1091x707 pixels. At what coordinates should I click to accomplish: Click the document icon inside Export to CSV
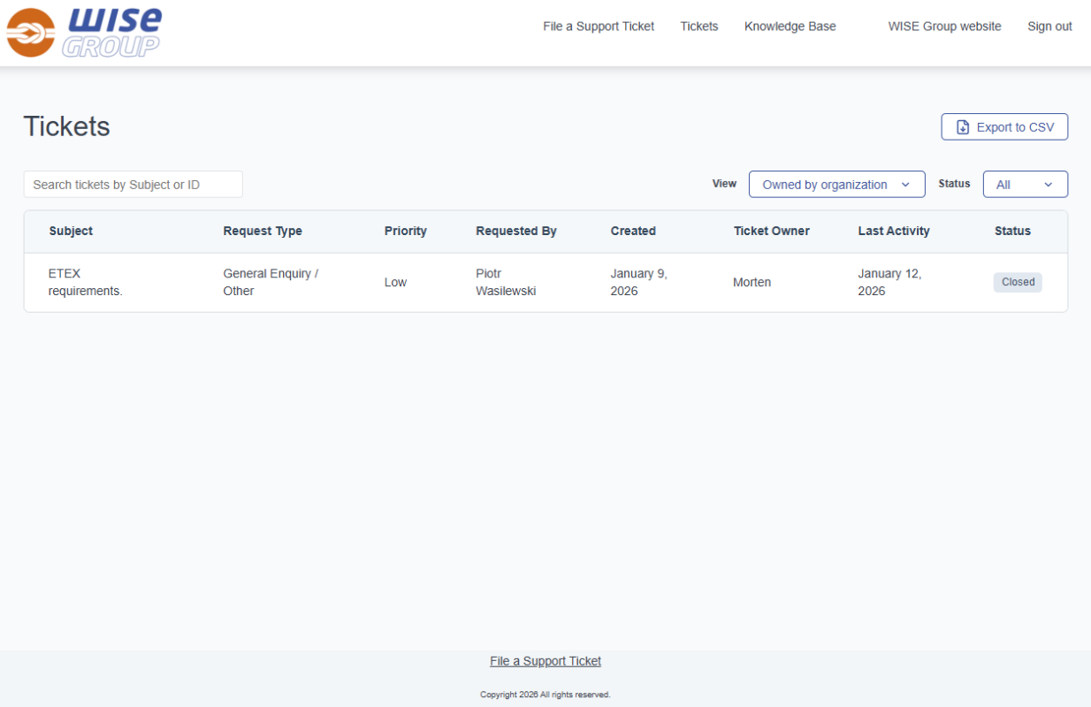962,126
